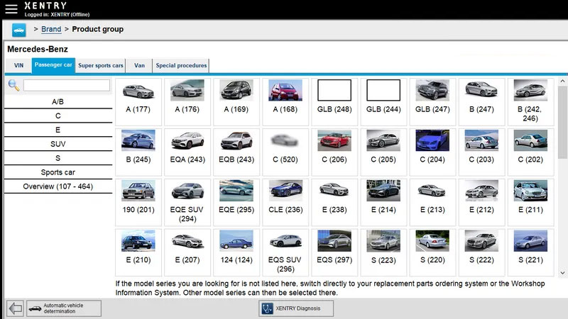Start Automatic vehicle determination
Screen dimensions: 568x319
[63, 308]
